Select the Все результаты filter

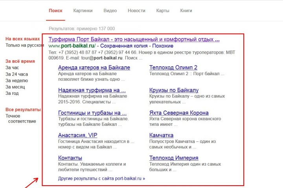click(23, 110)
